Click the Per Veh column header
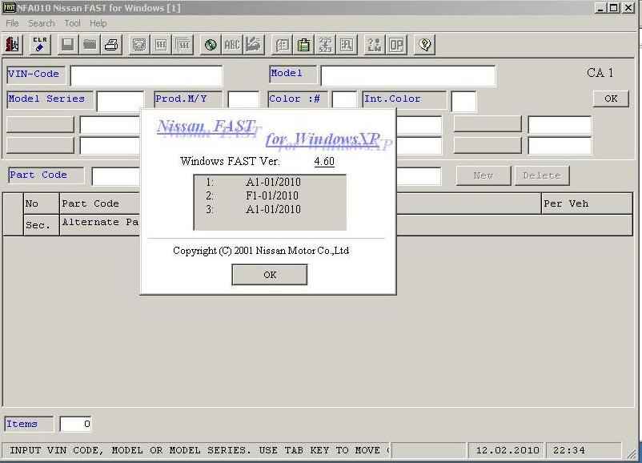 click(x=587, y=203)
